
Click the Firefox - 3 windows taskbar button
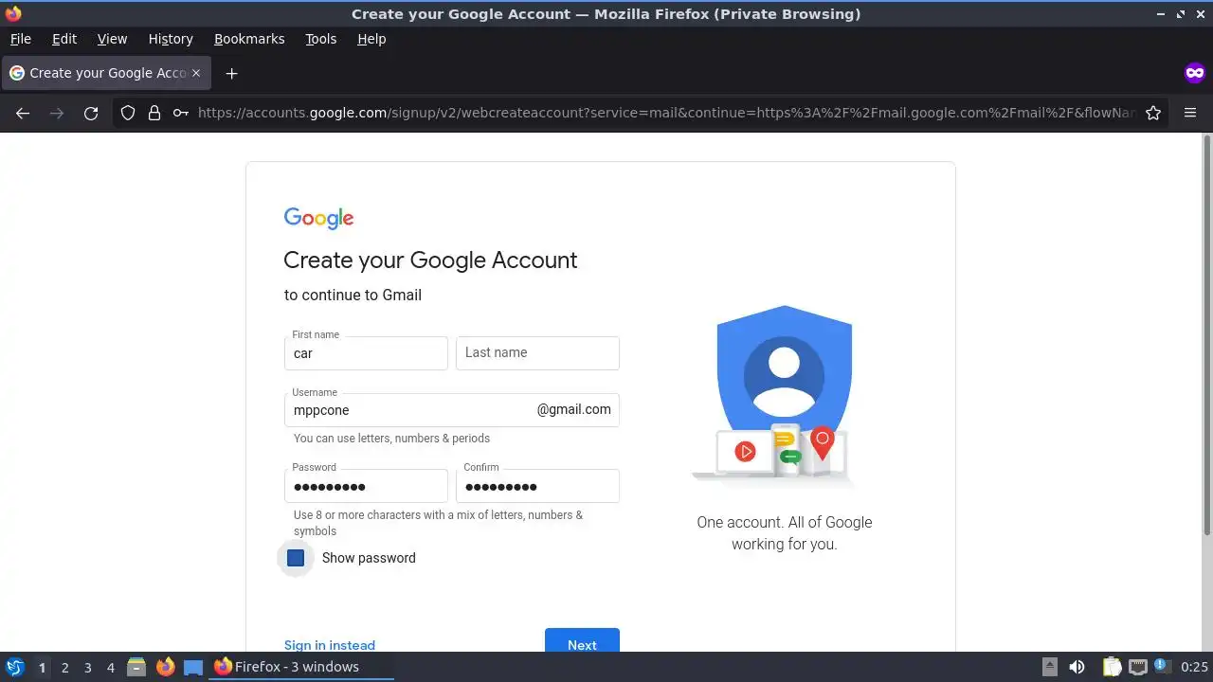tap(301, 667)
